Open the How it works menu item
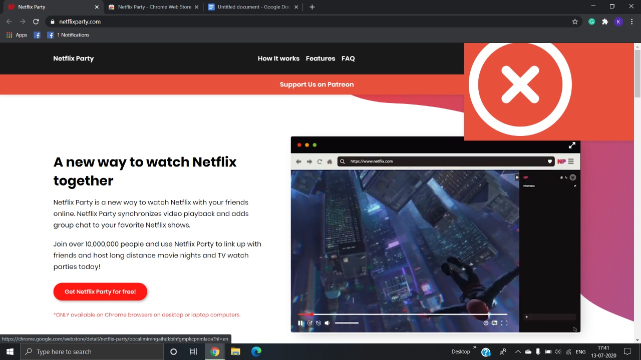 click(278, 58)
